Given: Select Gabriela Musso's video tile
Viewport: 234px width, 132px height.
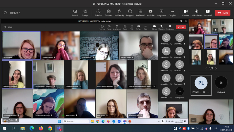Looking at the screenshot, I should point(60,46).
